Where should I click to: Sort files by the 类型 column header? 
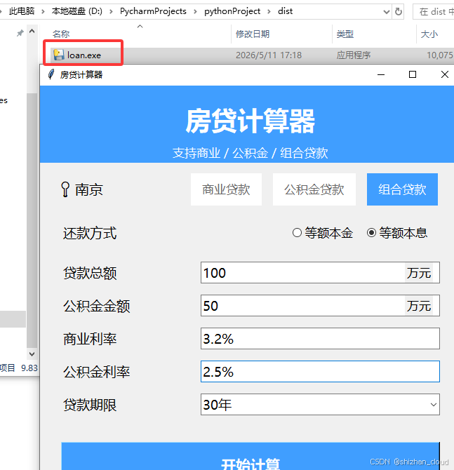click(x=345, y=34)
